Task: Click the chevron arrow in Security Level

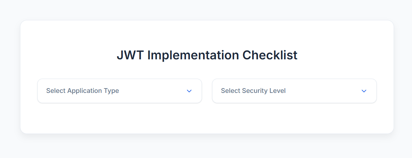Action: (364, 91)
